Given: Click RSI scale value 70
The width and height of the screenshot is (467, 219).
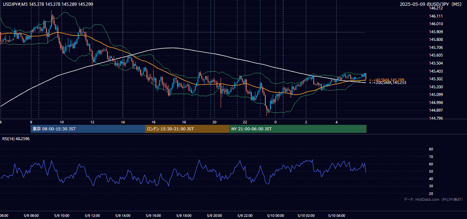Looking at the screenshot, I should tap(431, 157).
